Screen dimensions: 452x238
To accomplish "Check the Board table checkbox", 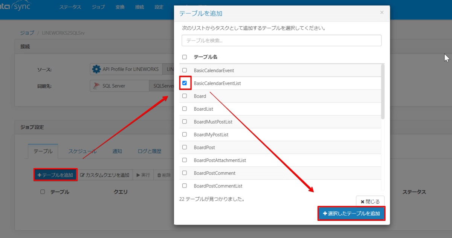I will (x=185, y=96).
